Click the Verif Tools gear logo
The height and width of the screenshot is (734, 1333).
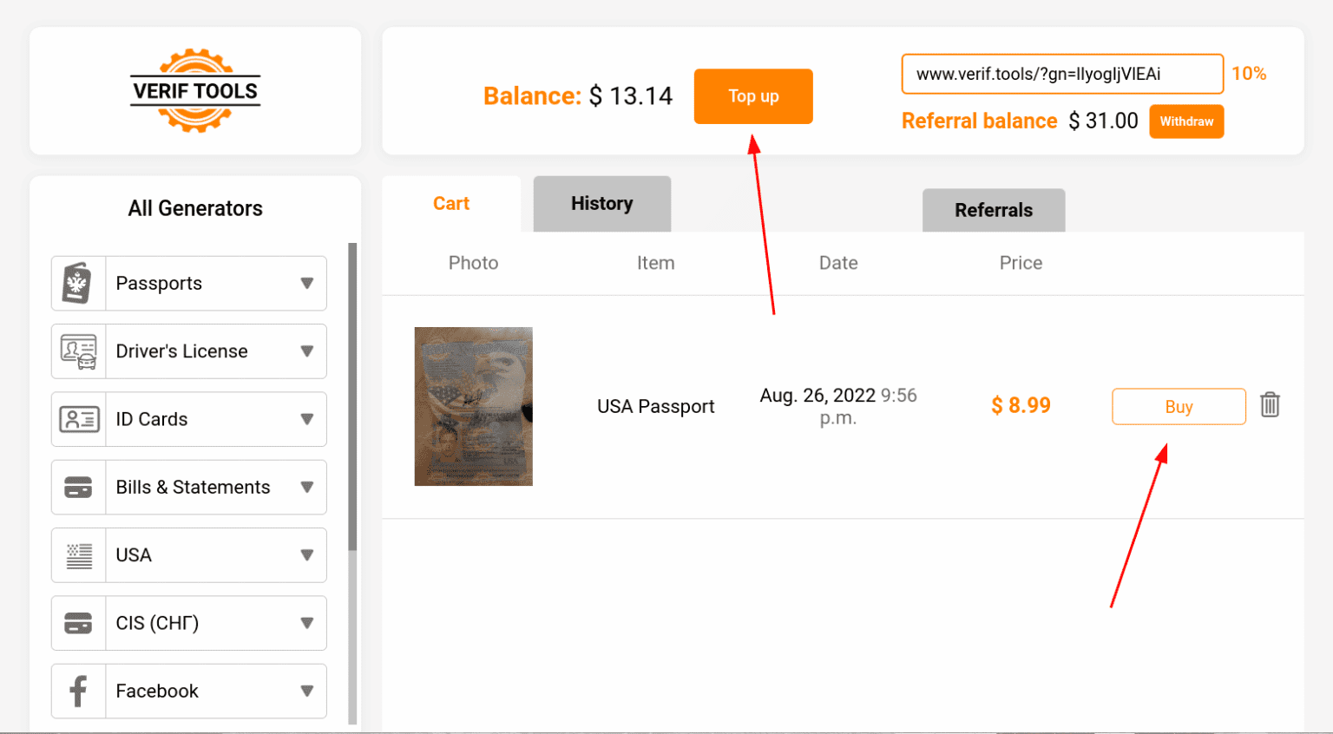pos(195,90)
